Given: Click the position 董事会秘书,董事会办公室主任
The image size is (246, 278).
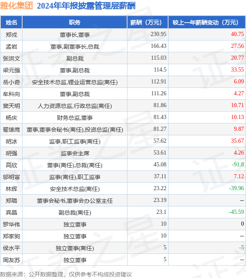Looking at the screenshot, I should point(75,201).
